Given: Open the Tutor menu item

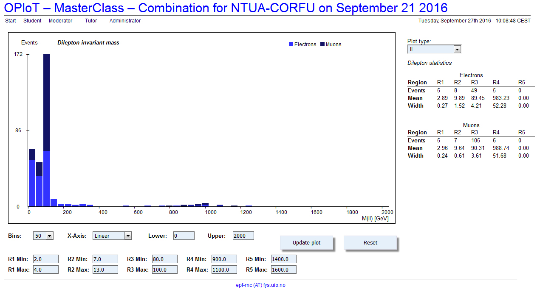Looking at the screenshot, I should [91, 20].
